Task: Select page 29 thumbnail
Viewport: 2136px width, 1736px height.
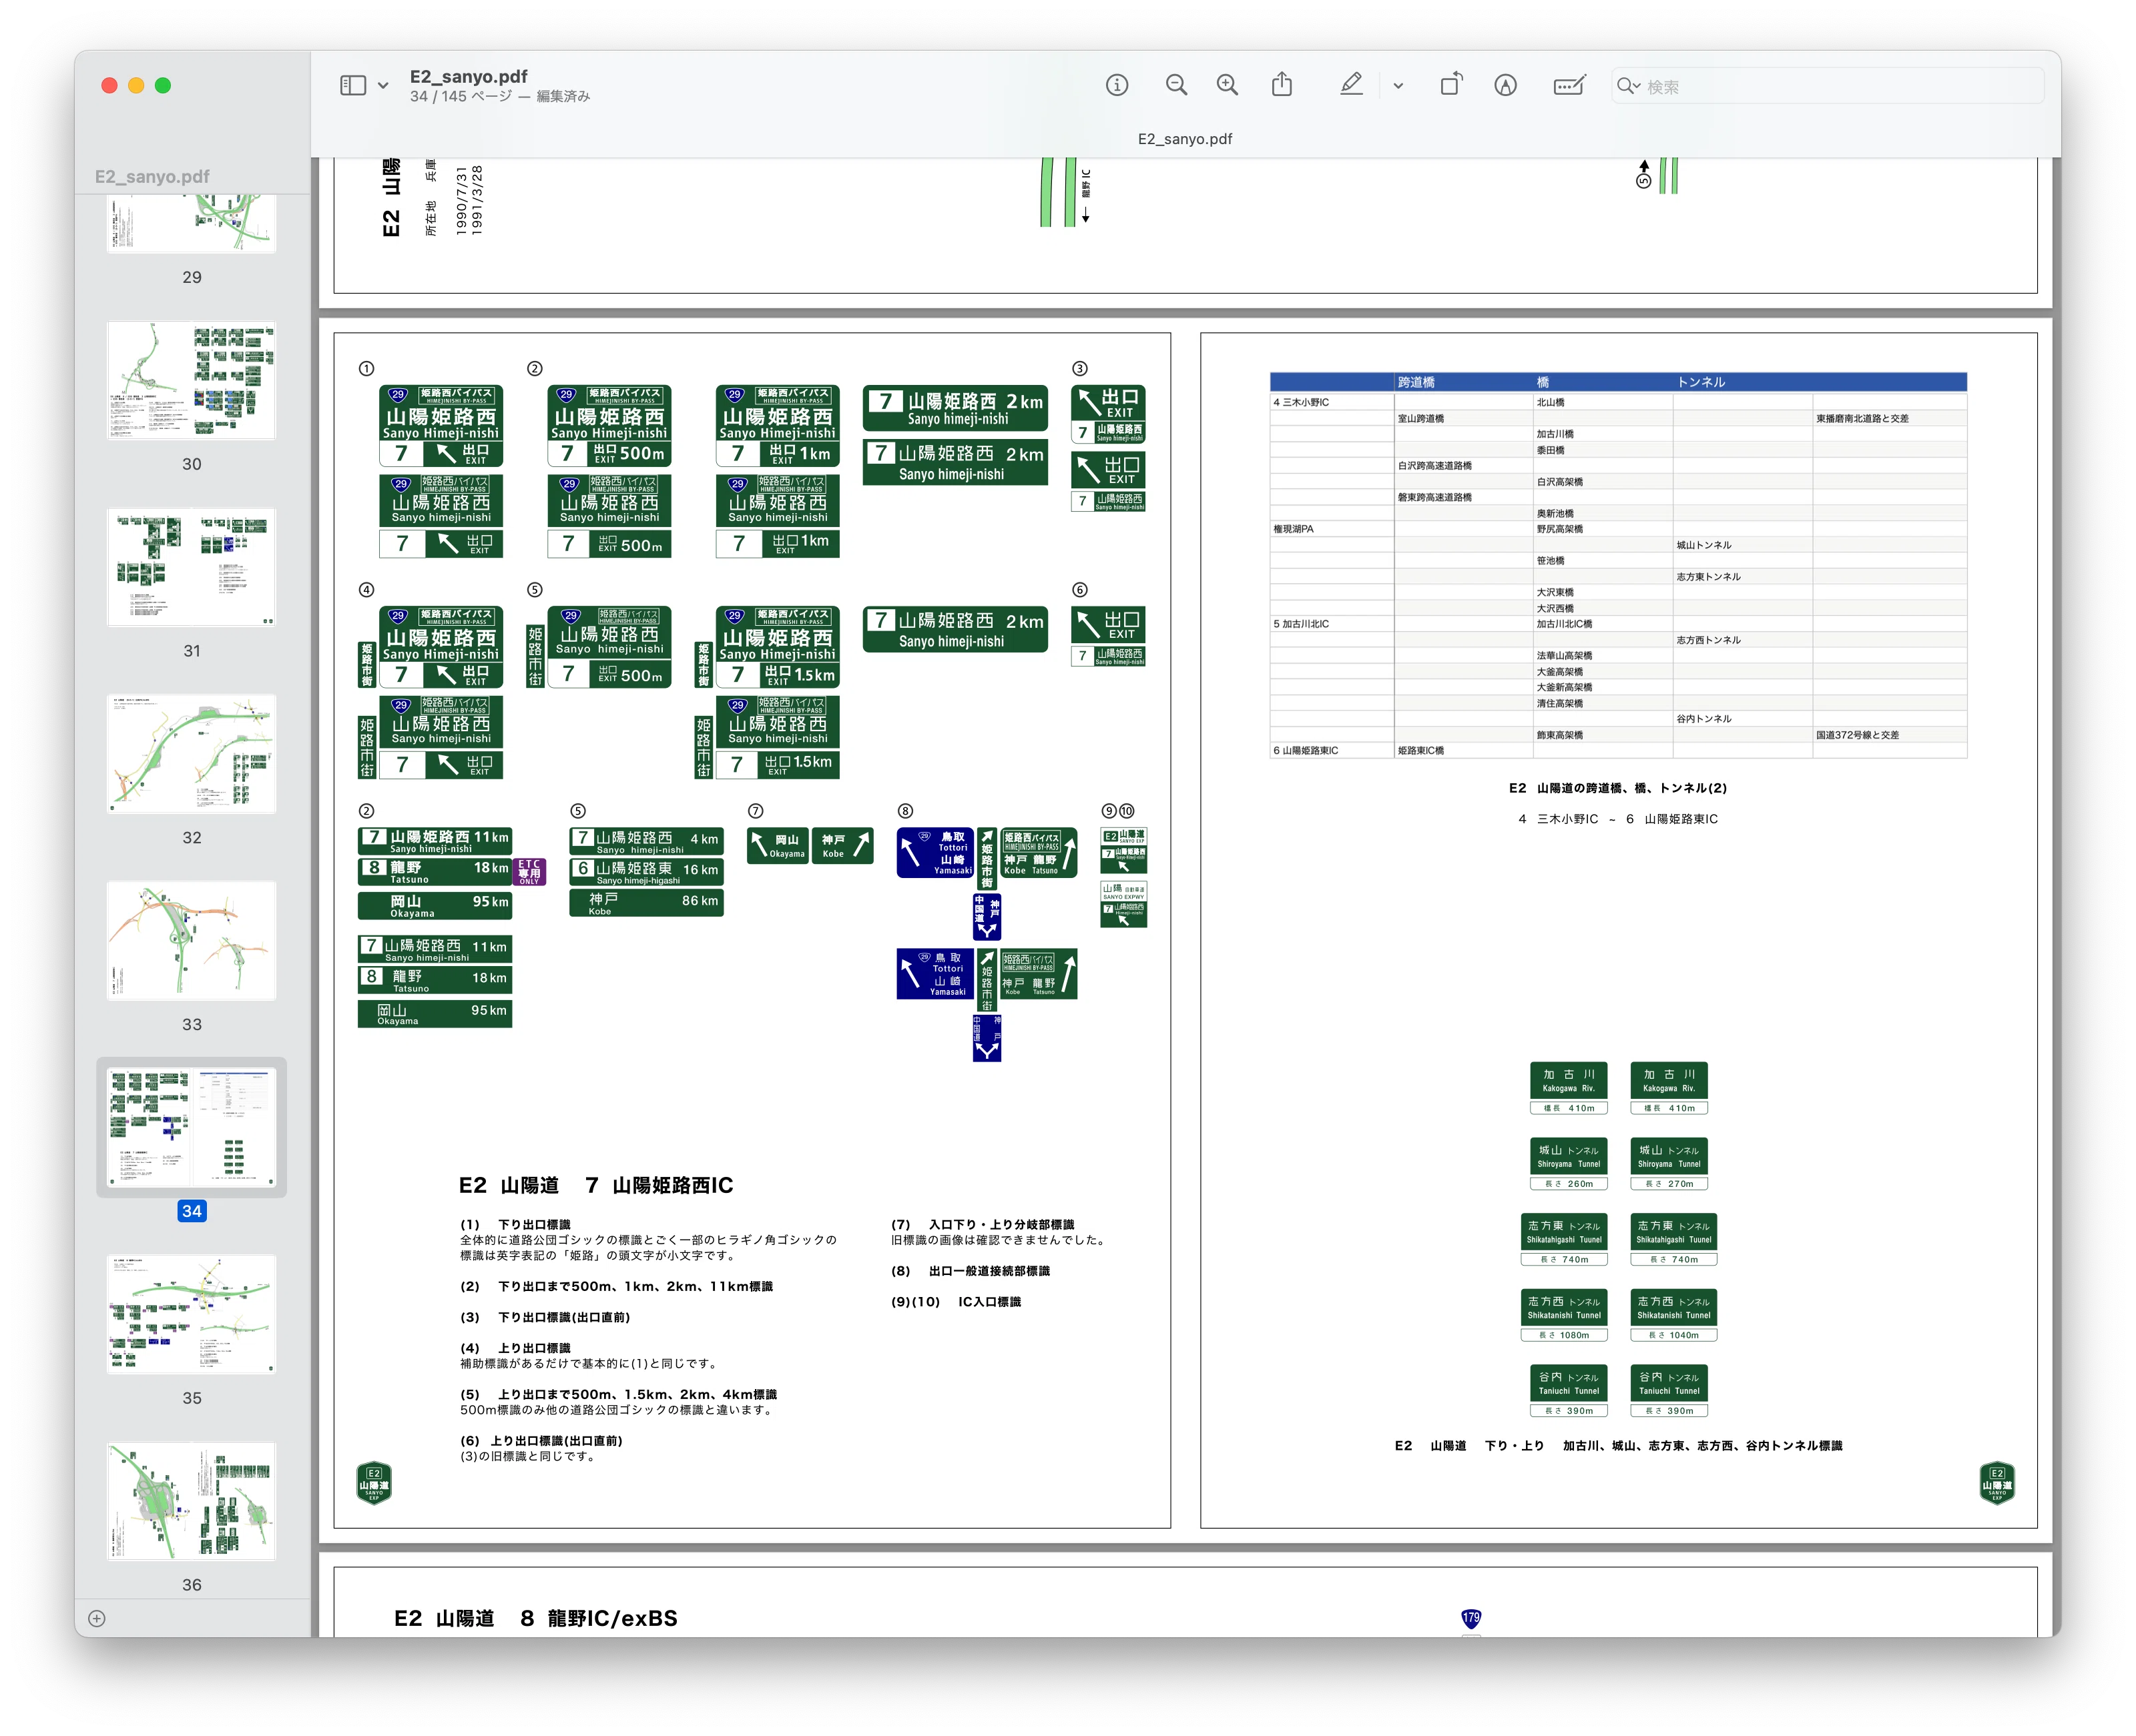Action: point(191,224)
